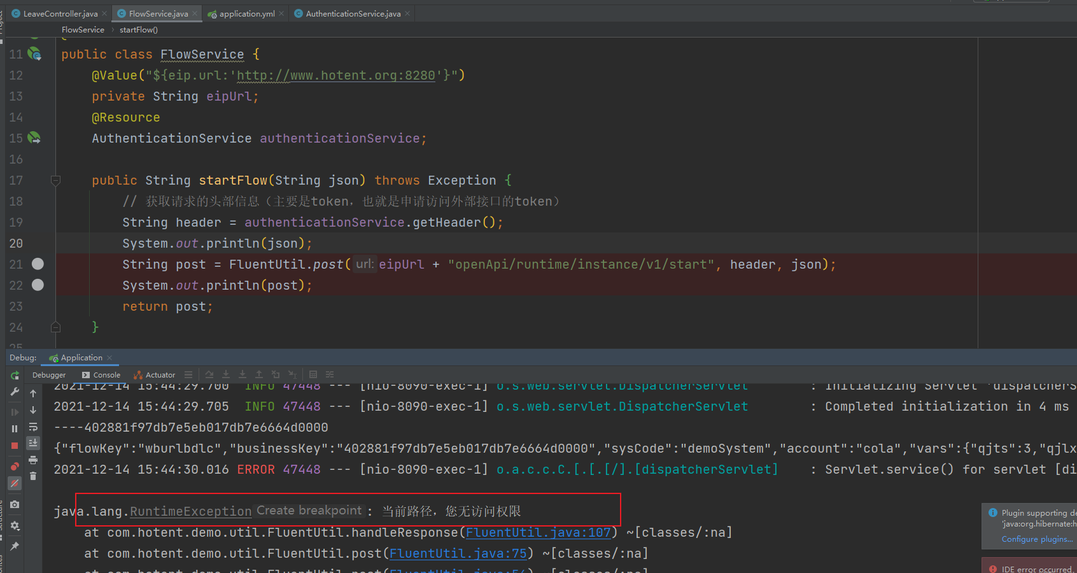Click the print console output icon
1077x573 pixels.
[33, 460]
